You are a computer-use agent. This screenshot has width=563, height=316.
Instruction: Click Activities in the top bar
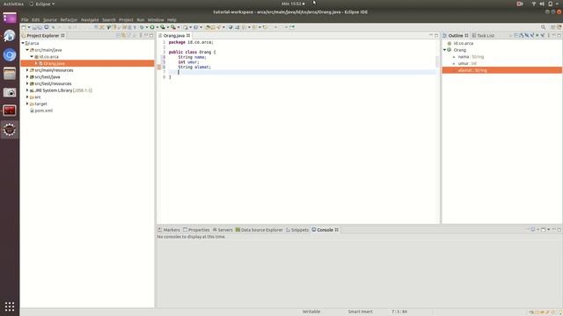coord(13,4)
